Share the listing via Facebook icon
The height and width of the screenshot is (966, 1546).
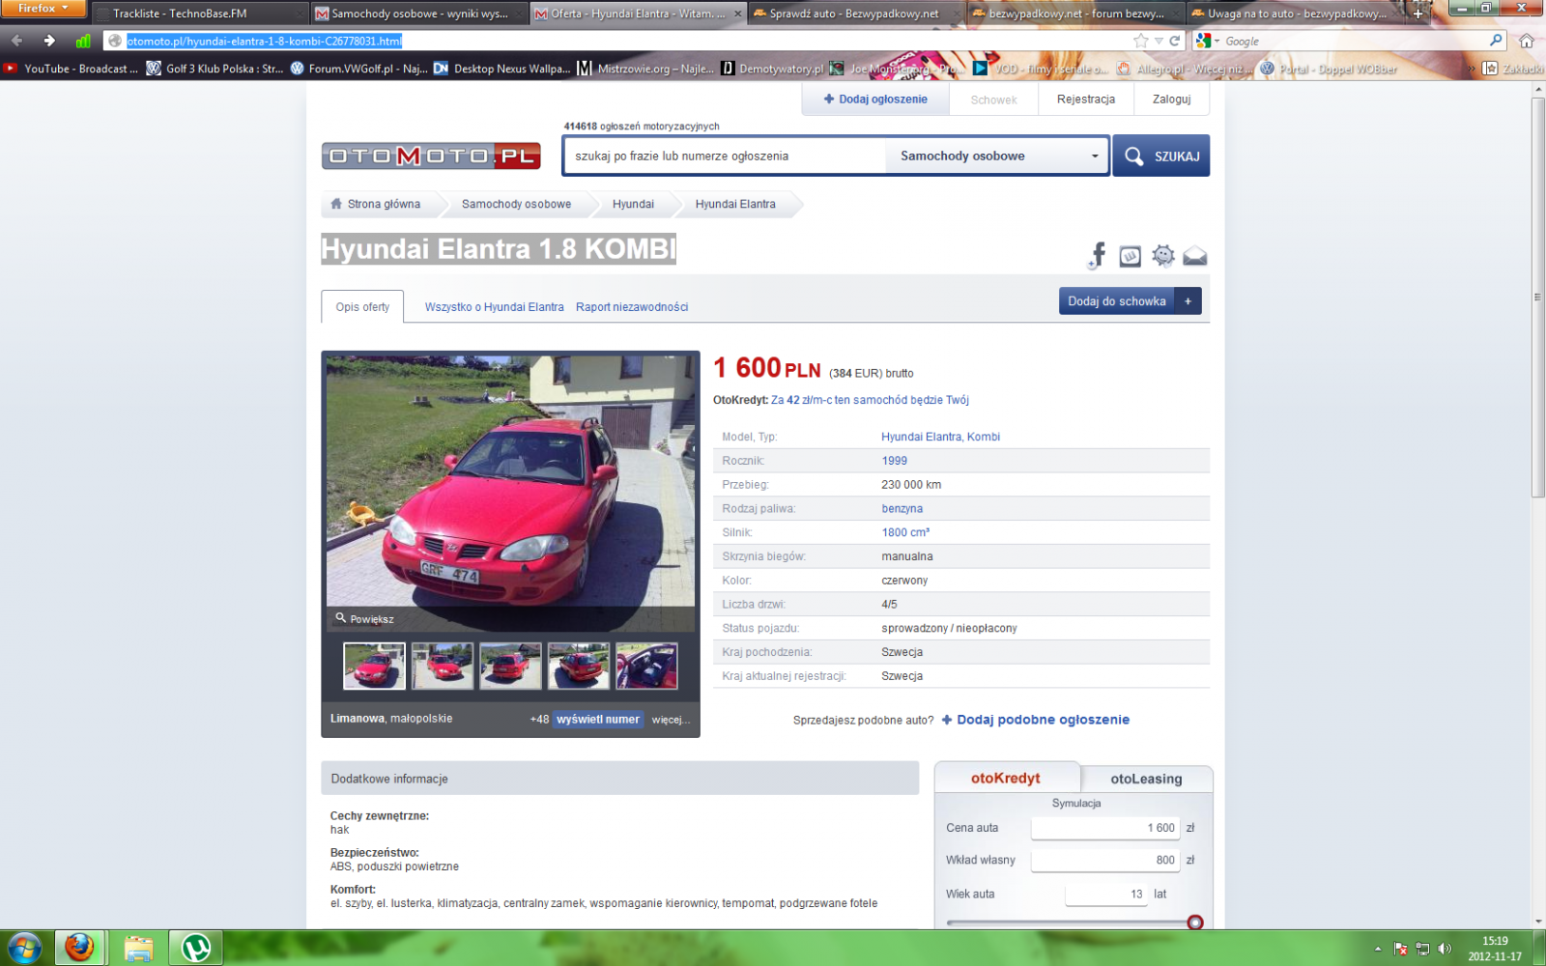click(1097, 255)
